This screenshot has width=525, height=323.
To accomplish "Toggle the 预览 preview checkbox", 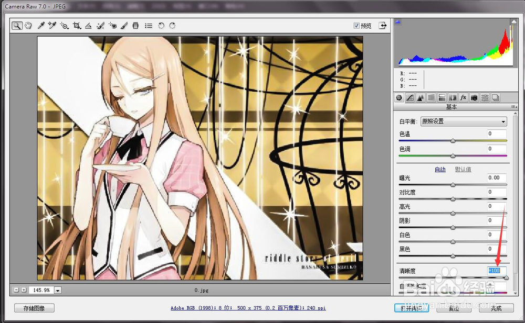I will tap(356, 25).
